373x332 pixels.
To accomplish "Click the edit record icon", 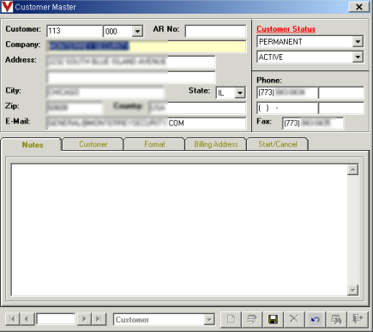I will click(x=252, y=319).
